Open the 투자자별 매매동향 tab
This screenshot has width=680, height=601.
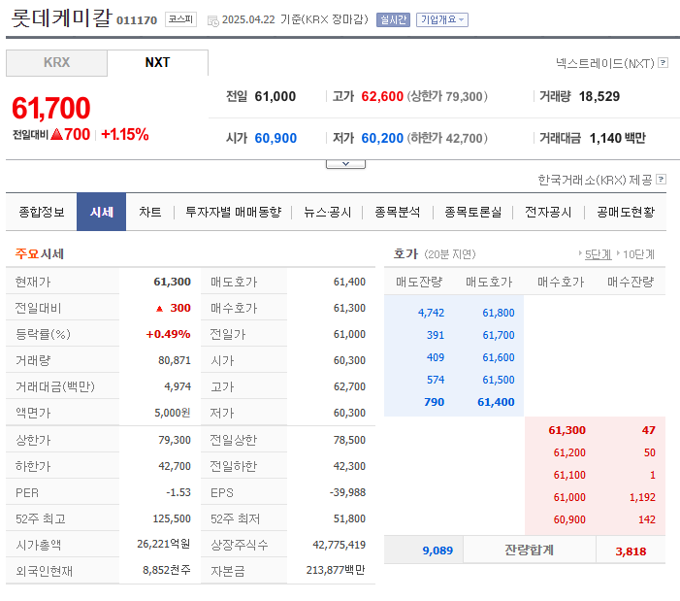pyautogui.click(x=234, y=212)
